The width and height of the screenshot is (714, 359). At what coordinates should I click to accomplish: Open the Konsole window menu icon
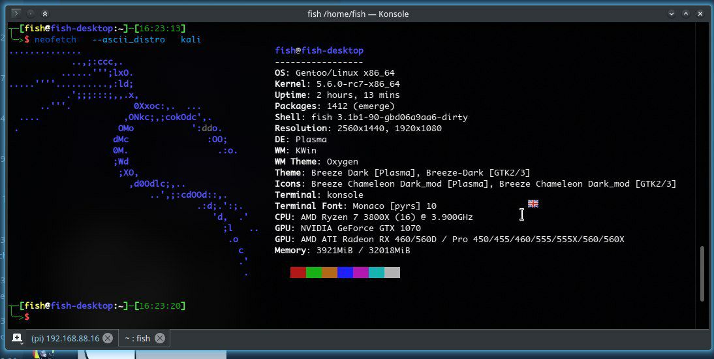point(16,14)
